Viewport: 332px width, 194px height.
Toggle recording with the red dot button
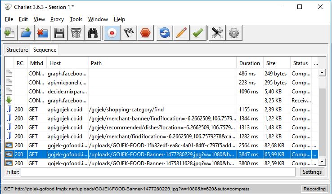[112, 33]
